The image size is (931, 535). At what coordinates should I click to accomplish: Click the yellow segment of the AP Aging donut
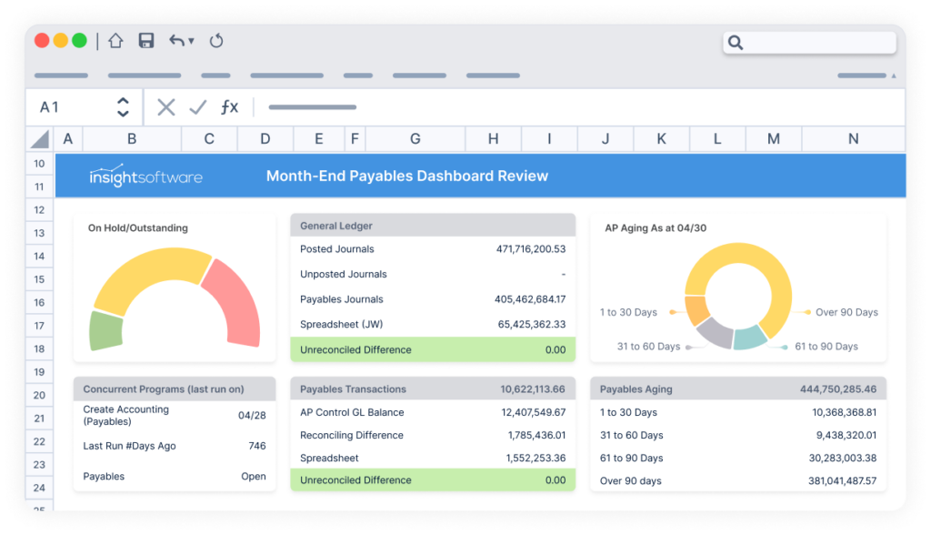point(738,251)
